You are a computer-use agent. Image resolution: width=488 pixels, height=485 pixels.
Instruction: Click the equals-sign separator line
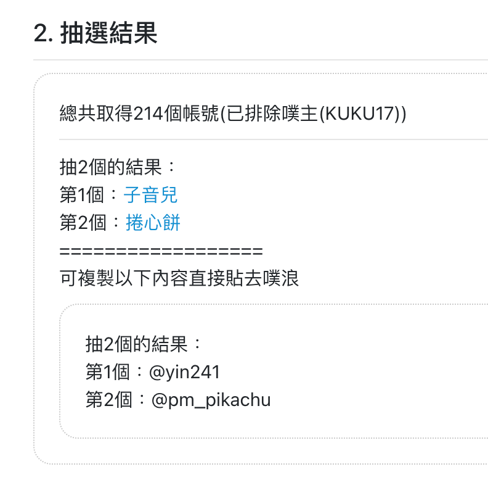pyautogui.click(x=161, y=251)
